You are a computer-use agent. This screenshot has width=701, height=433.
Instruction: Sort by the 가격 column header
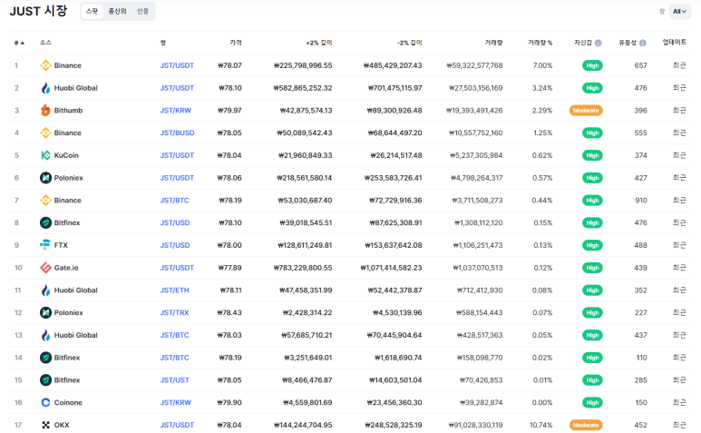(236, 43)
